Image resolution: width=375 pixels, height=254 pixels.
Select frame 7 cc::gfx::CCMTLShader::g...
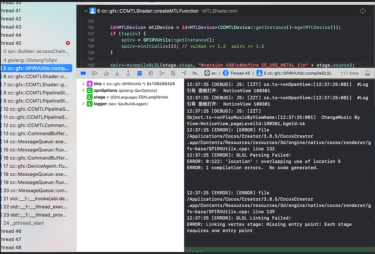(x=36, y=85)
